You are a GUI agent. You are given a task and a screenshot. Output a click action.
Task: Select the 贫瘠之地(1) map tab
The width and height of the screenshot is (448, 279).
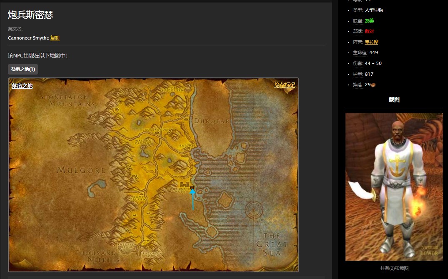pos(23,69)
